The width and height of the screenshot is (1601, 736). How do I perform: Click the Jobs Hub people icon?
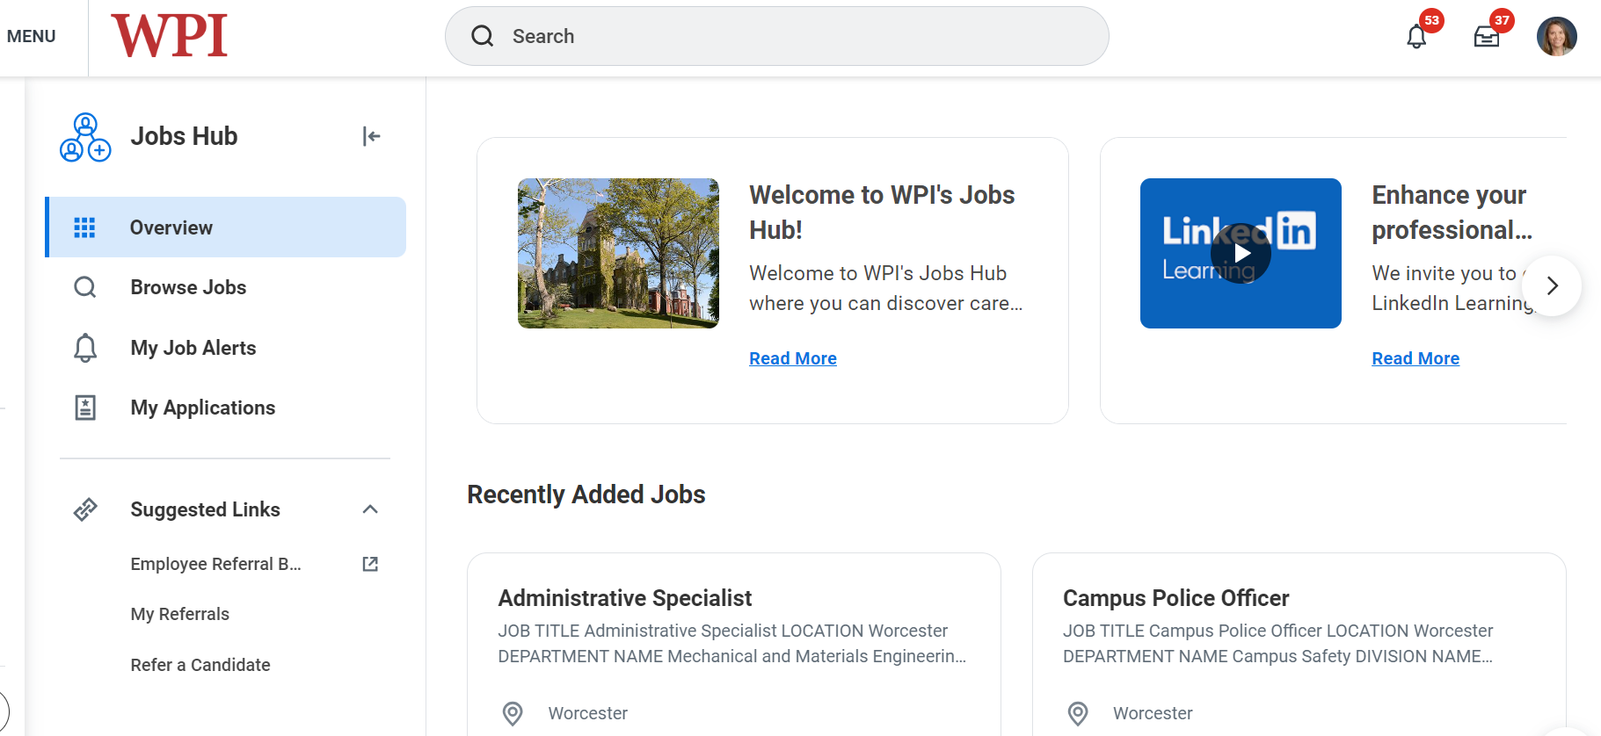pyautogui.click(x=85, y=137)
